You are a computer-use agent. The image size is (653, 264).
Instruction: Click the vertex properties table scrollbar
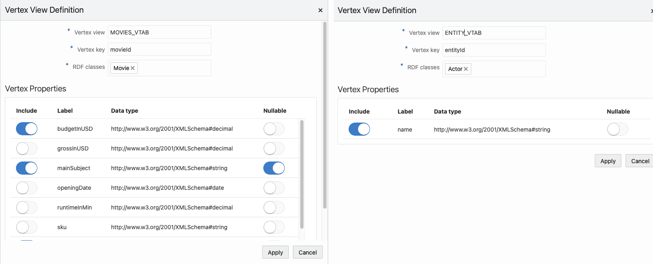pyautogui.click(x=302, y=174)
